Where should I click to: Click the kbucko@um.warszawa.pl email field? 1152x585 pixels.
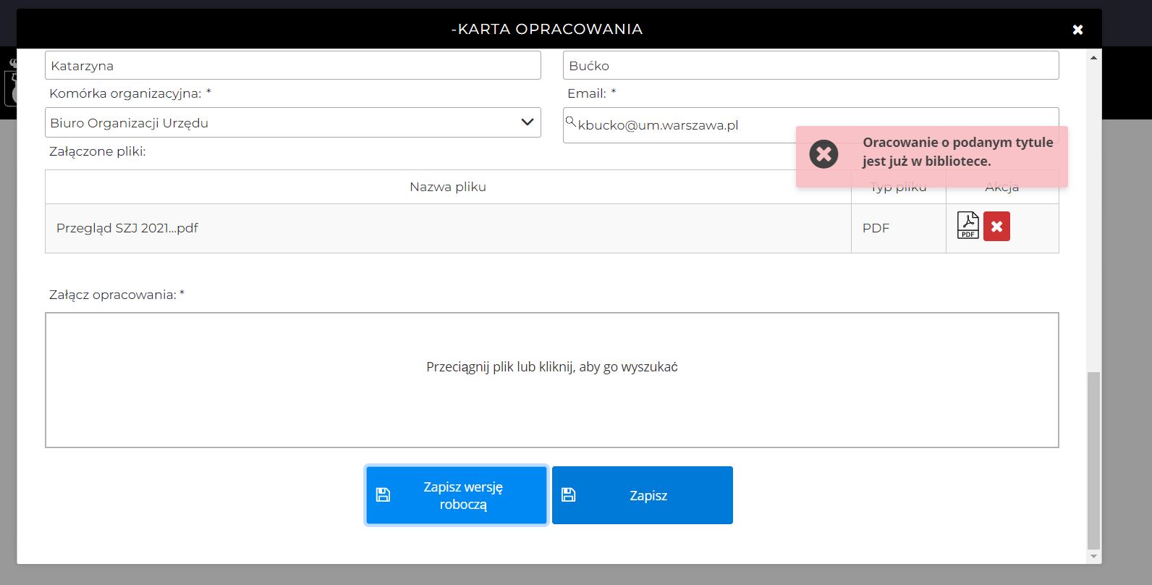[x=680, y=126]
